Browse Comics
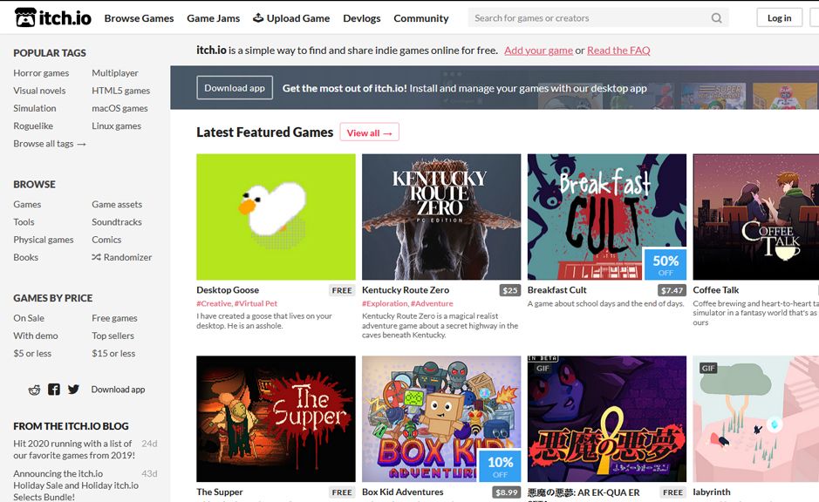 [106, 240]
